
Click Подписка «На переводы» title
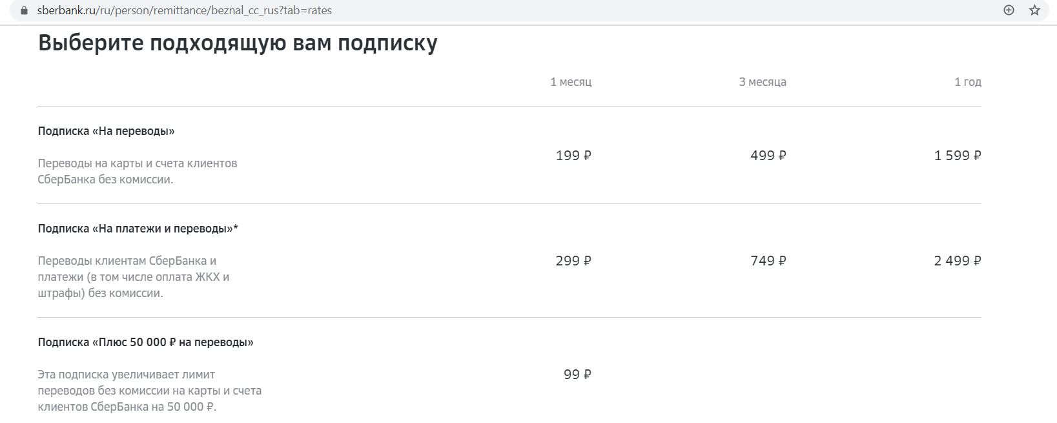coord(107,131)
